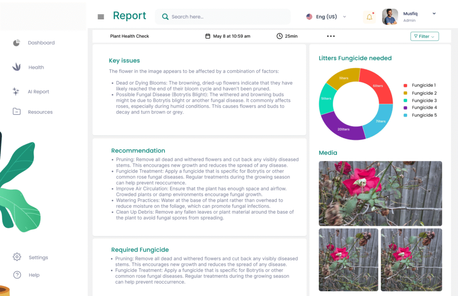Image resolution: width=458 pixels, height=296 pixels.
Task: Click the Health leaf icon
Action: point(17,67)
